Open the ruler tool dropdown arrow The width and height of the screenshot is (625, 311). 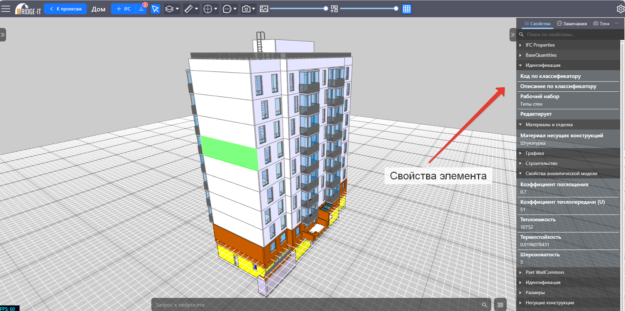click(x=196, y=9)
